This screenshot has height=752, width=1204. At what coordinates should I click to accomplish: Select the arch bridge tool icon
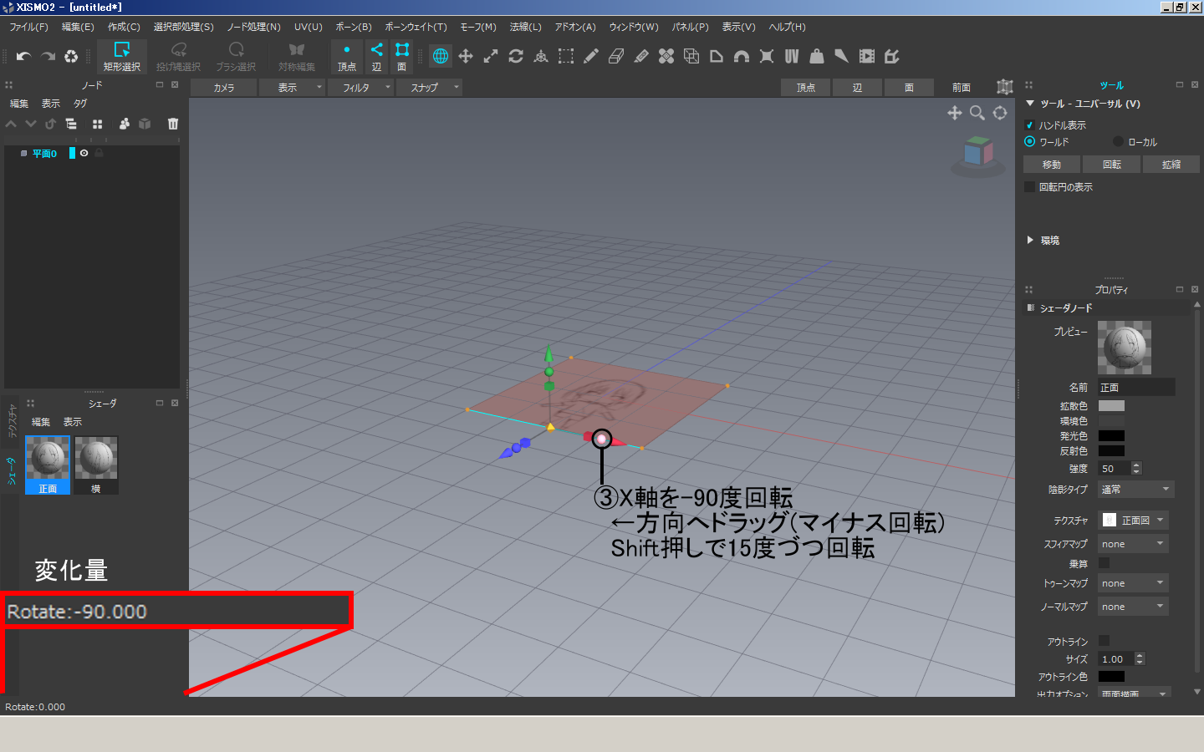(x=742, y=56)
